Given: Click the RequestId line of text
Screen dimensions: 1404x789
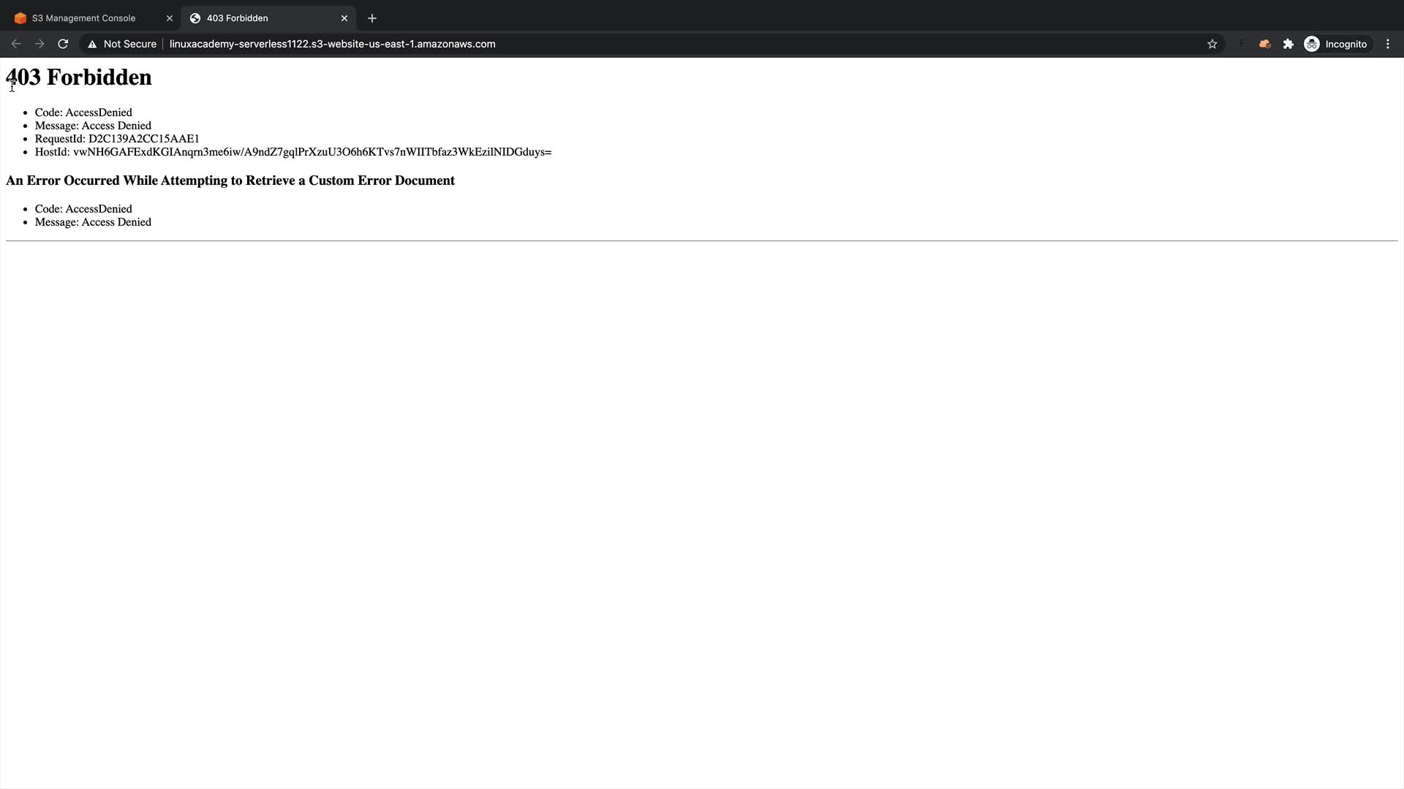Looking at the screenshot, I should coord(117,139).
